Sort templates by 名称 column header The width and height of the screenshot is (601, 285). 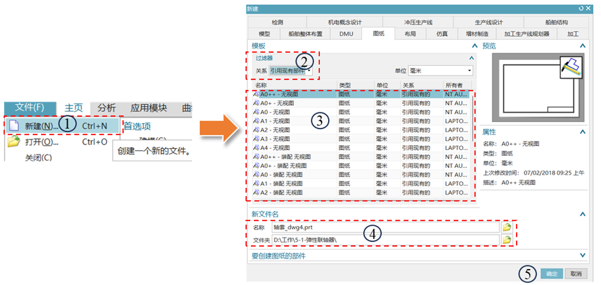point(294,85)
